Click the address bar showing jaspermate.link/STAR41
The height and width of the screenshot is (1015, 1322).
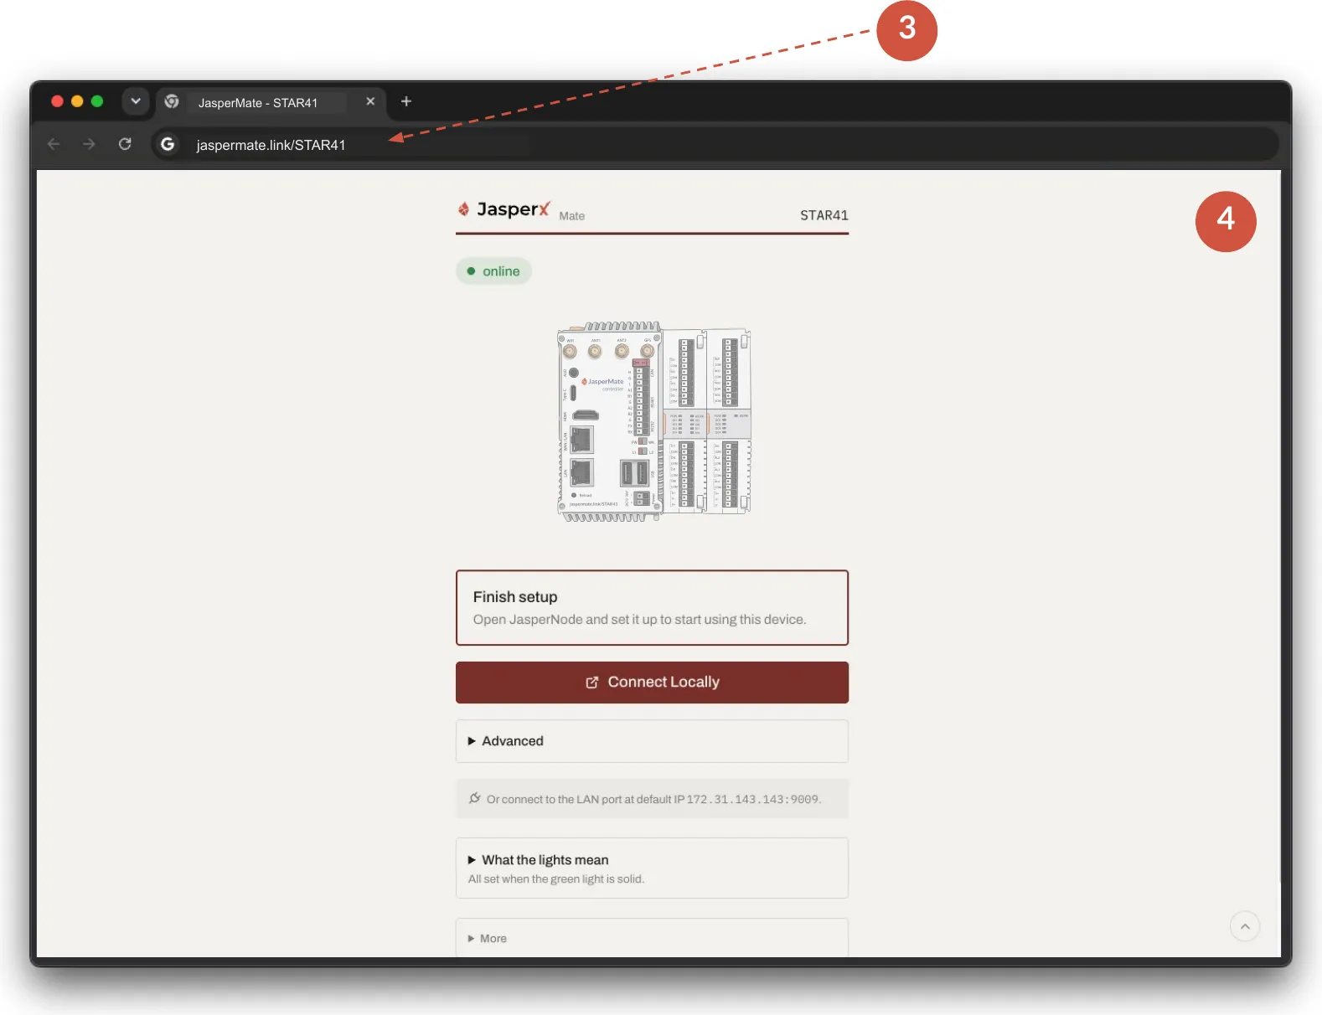coord(715,144)
